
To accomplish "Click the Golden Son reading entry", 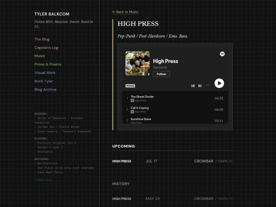I will tap(57, 127).
